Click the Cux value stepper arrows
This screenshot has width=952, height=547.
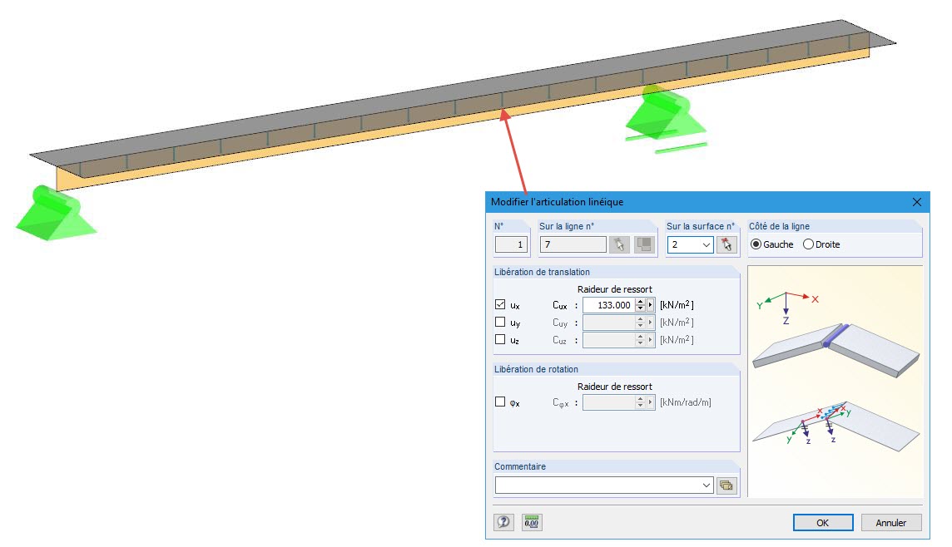click(640, 305)
